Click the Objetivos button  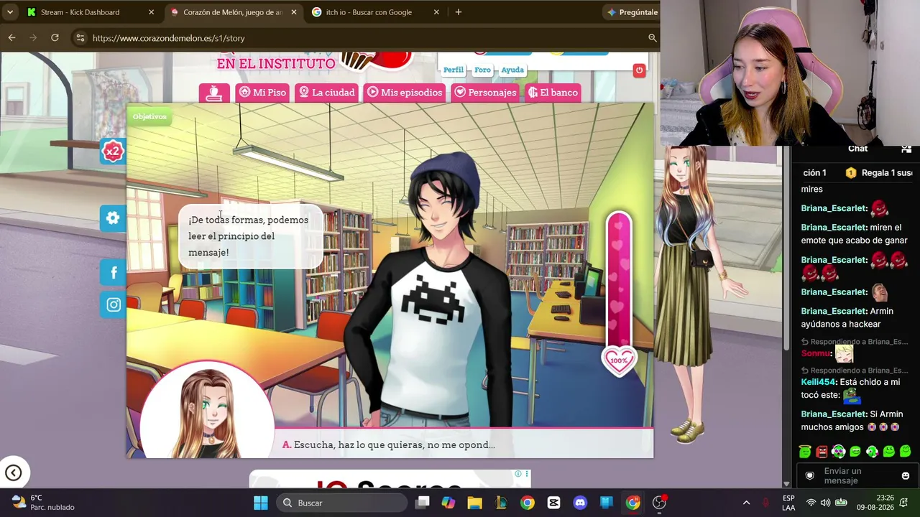[149, 116]
